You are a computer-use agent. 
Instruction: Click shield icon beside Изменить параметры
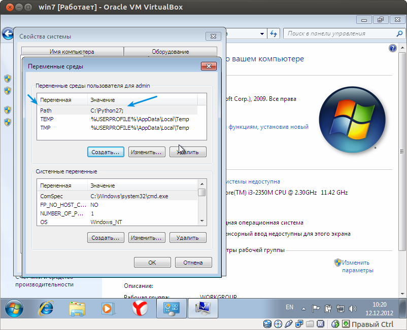point(337,263)
